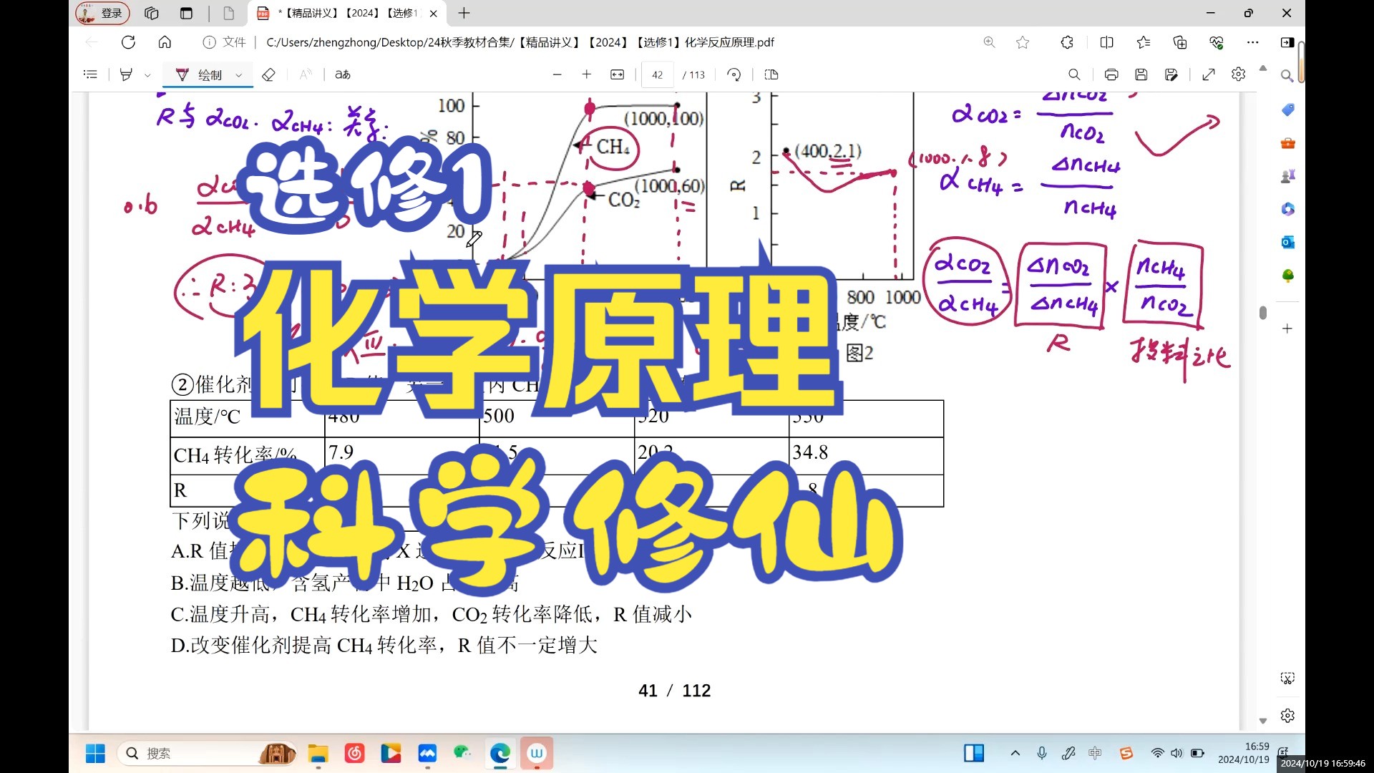The height and width of the screenshot is (773, 1374).
Task: Zoom in on the PDF page
Action: (587, 74)
